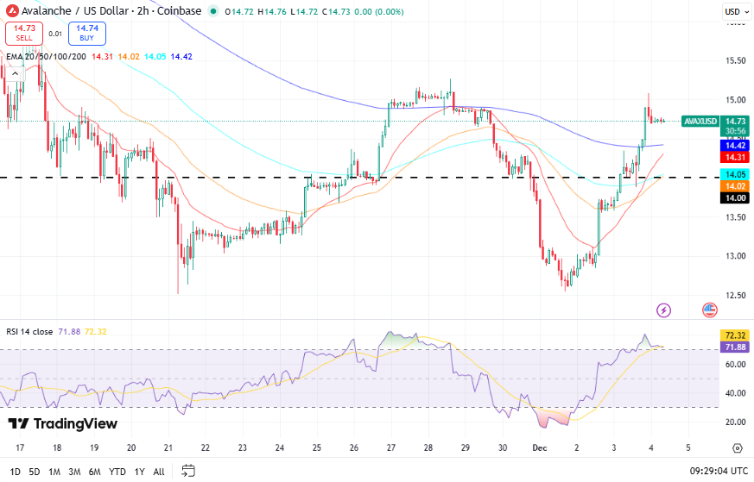Click the EMA 20/50/100/200 indicator label
The image size is (754, 482).
(46, 57)
